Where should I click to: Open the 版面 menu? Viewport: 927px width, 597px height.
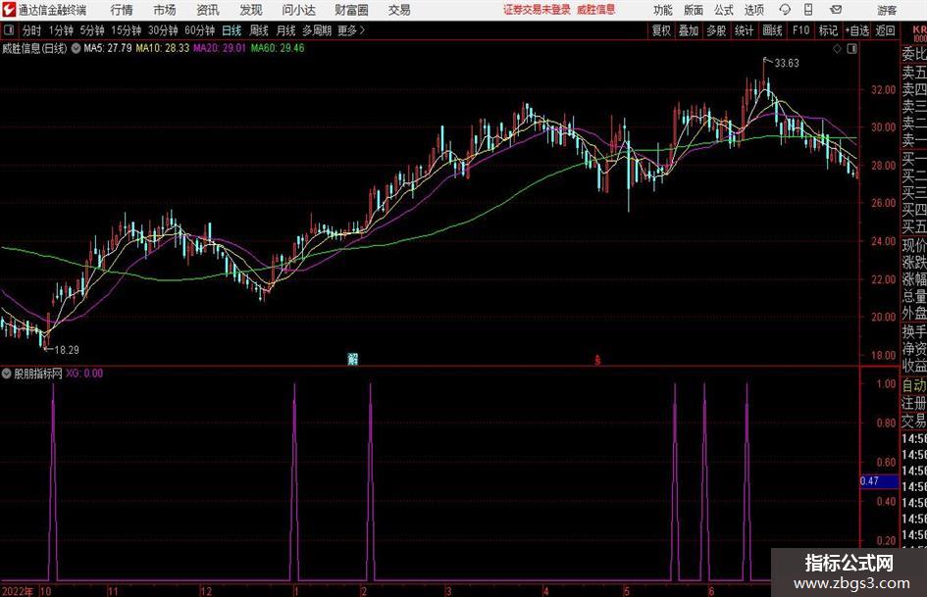(694, 10)
